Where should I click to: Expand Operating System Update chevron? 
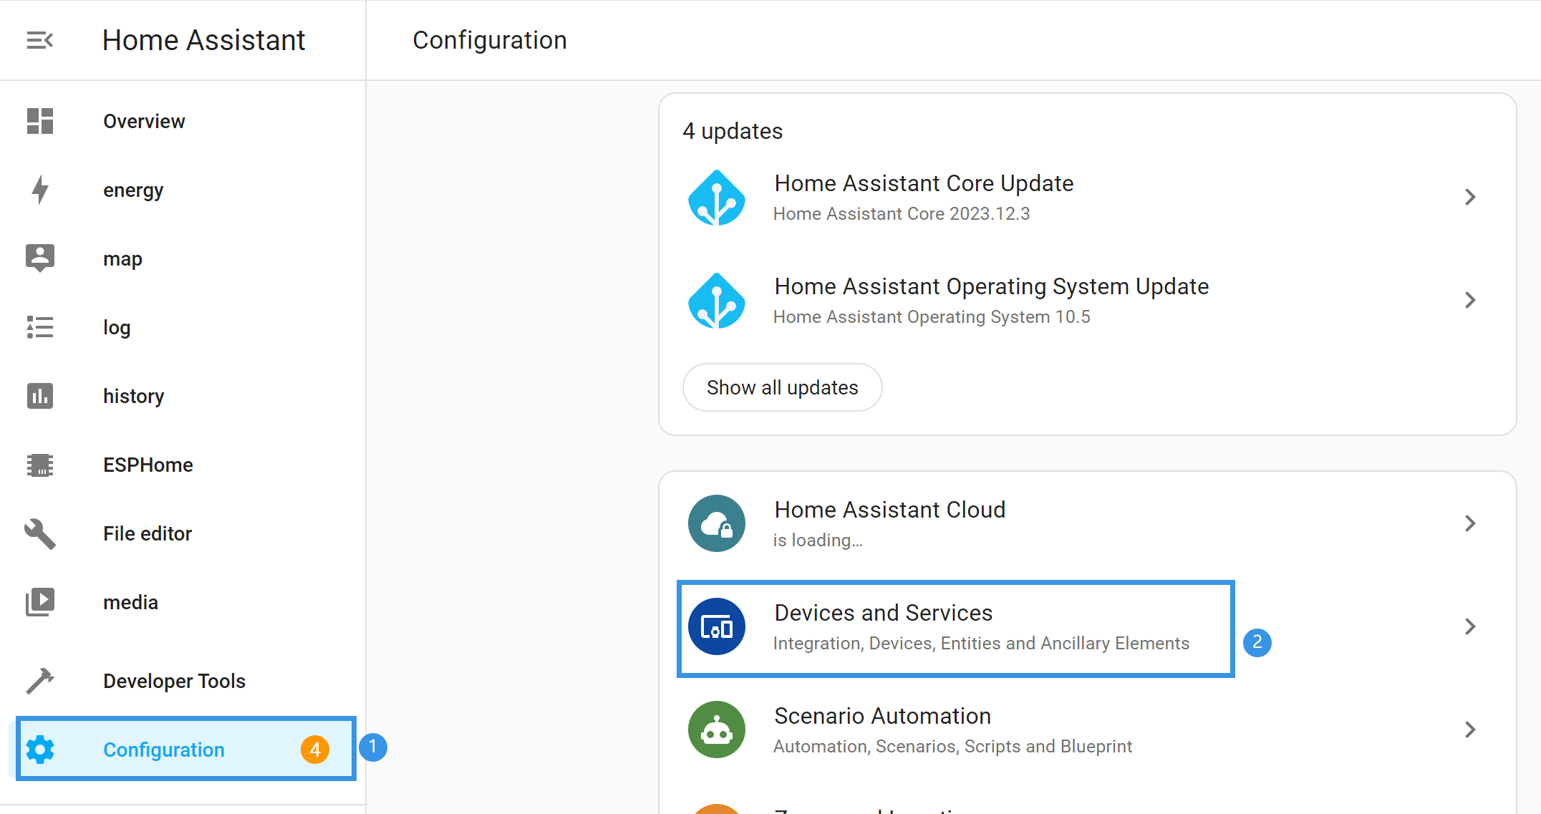pos(1470,300)
